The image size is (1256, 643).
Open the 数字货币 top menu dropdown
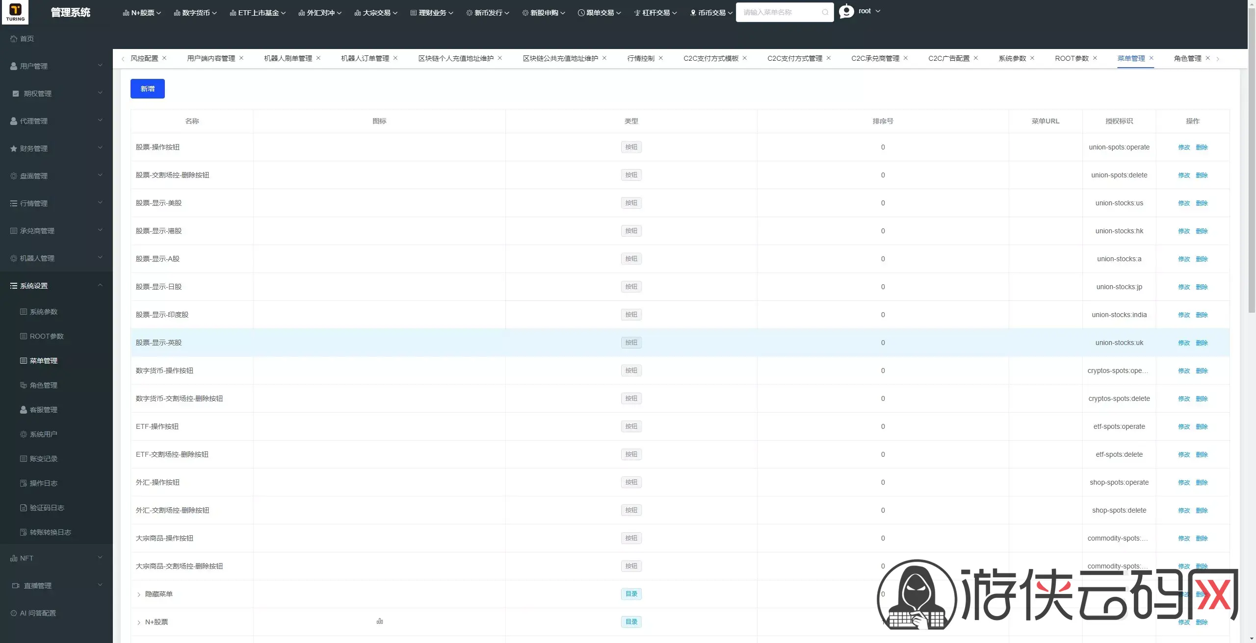(x=195, y=13)
